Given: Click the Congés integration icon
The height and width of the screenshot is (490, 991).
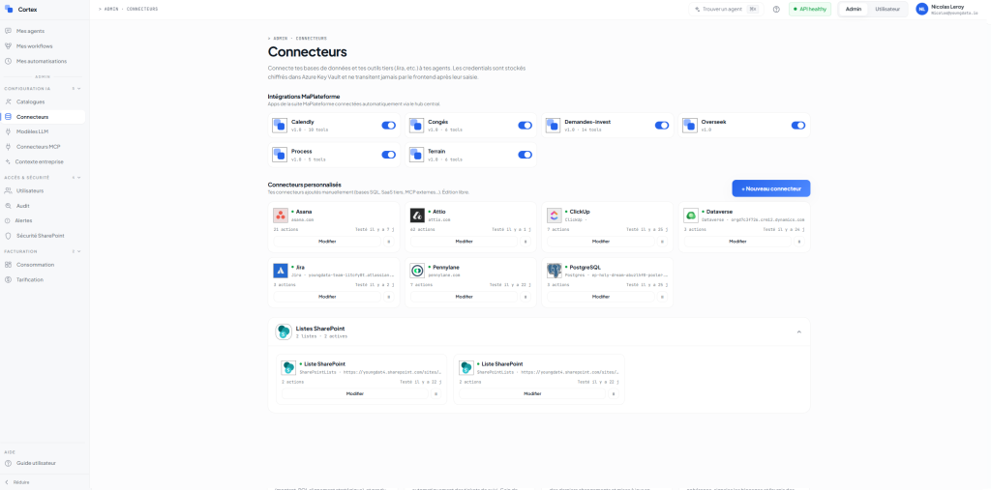Looking at the screenshot, I should 416,125.
